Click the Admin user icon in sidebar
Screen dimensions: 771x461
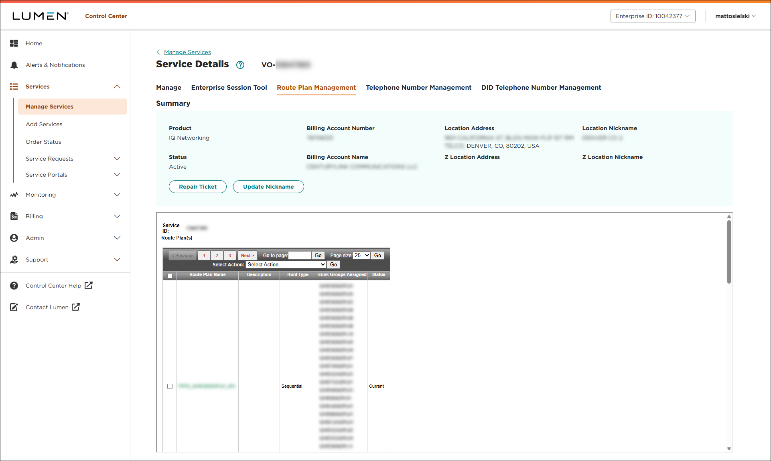[14, 238]
